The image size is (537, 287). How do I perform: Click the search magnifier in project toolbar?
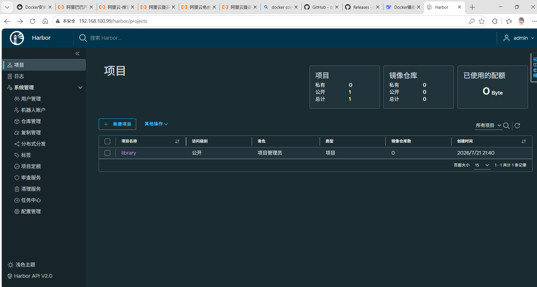pos(506,126)
